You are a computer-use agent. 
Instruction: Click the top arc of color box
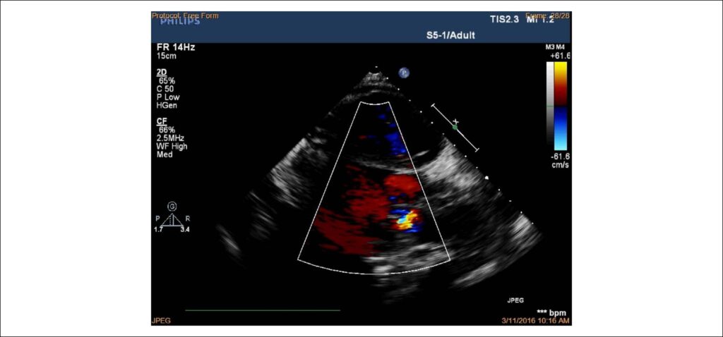click(x=374, y=103)
